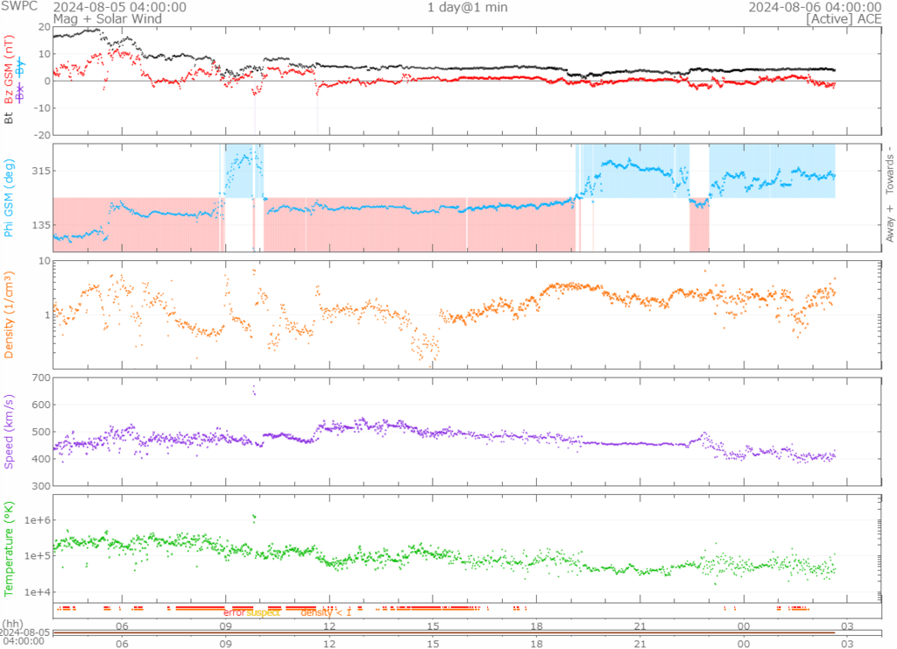This screenshot has height=649, width=897.
Task: Click the Mag + Solar Wind heading
Action: tap(108, 19)
